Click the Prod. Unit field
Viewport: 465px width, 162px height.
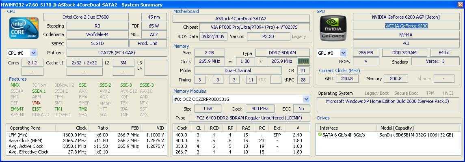[x=148, y=43]
